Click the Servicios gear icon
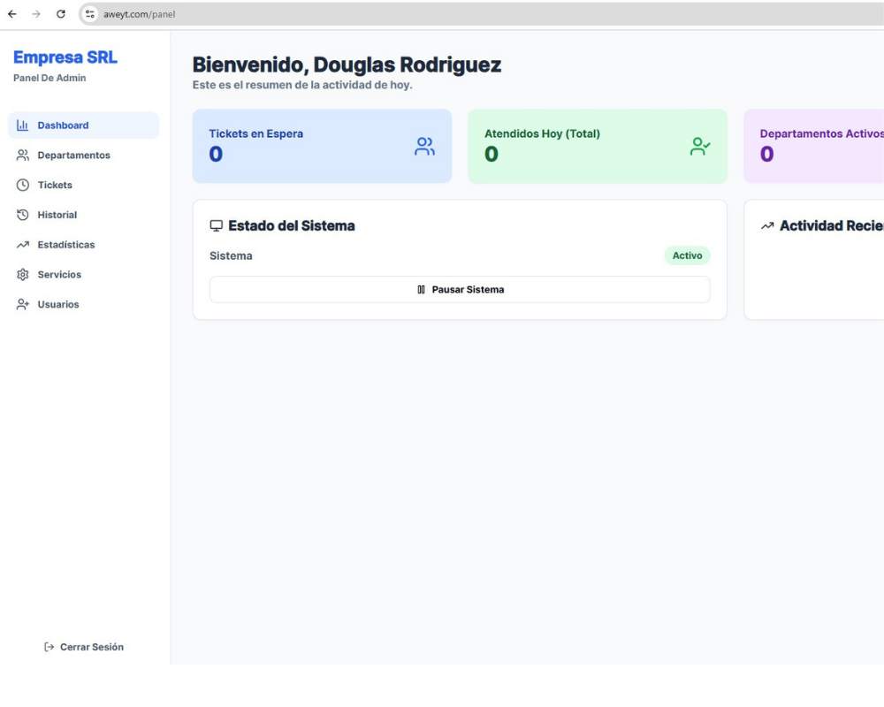 click(23, 275)
